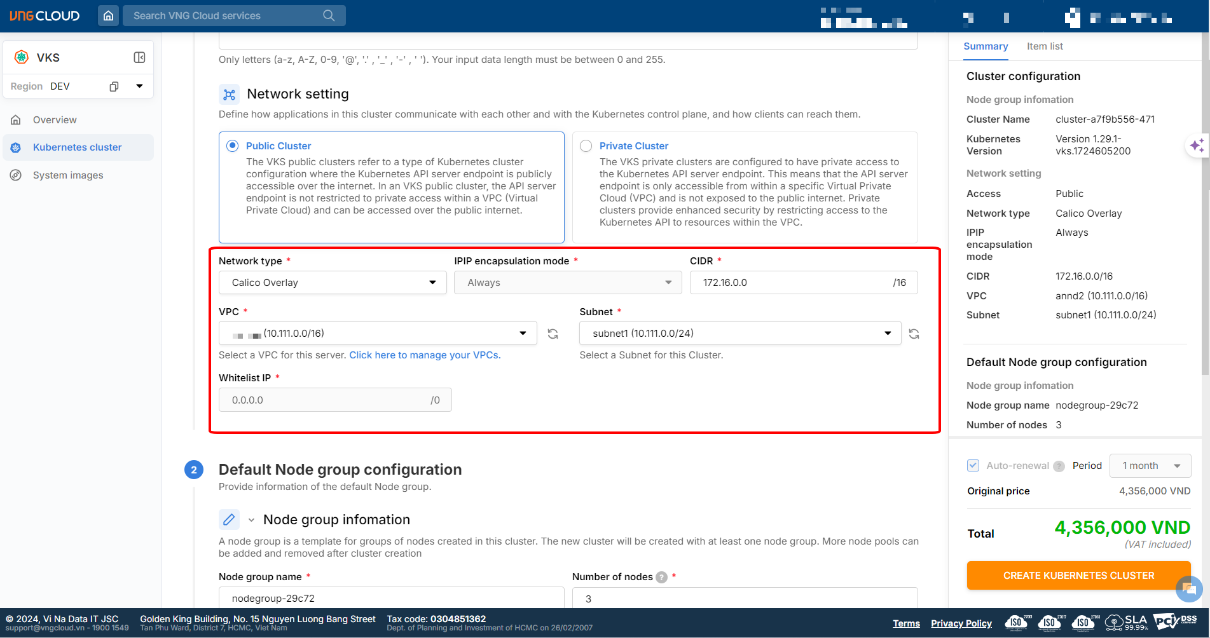The width and height of the screenshot is (1210, 638).
Task: Switch to the Item list tab
Action: click(1044, 46)
